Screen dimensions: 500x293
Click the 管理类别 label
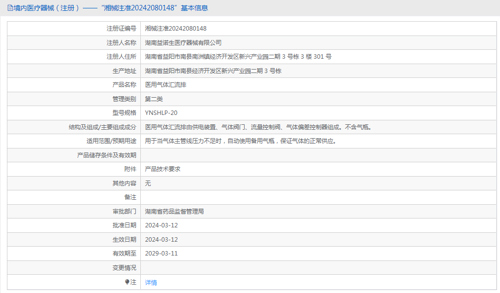click(125, 99)
